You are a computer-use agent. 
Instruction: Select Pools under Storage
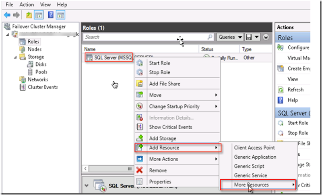click(41, 72)
